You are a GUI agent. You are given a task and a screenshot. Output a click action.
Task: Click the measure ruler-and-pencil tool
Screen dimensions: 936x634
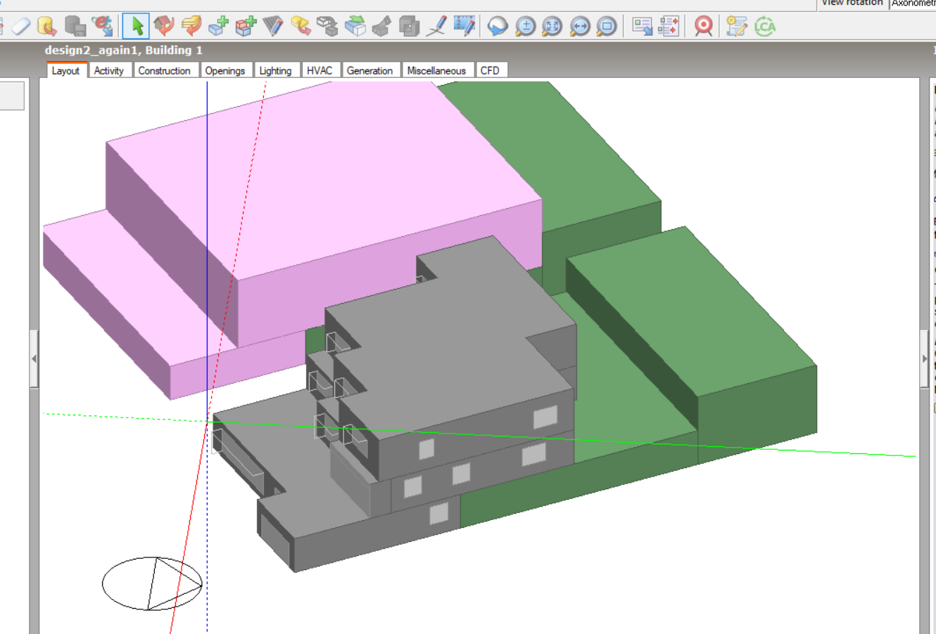coord(464,27)
